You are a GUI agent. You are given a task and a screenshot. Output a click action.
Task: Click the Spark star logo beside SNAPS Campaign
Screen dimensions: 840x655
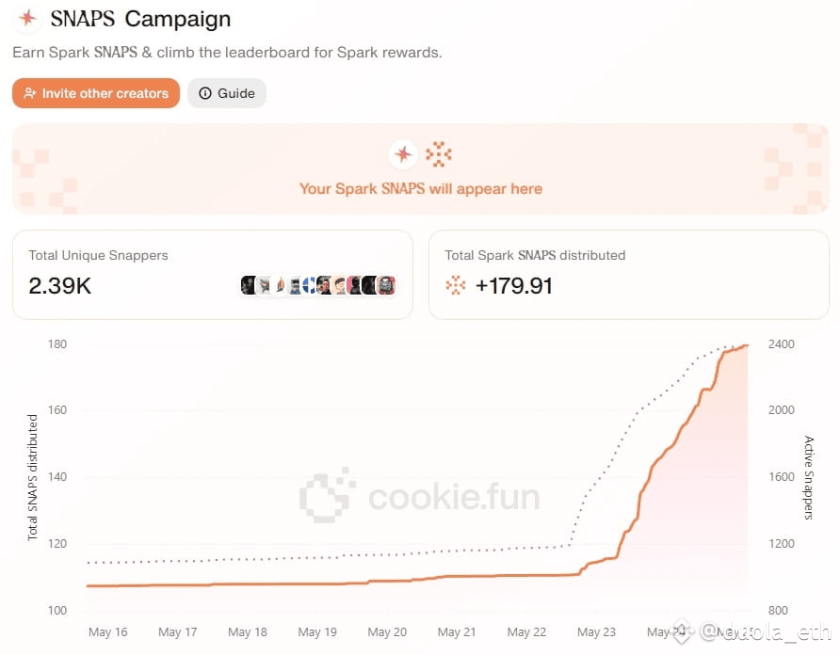[x=27, y=18]
